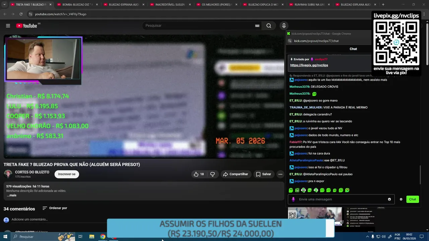Go to YouTube home via logo
Viewport: 429px width, 241px height.
[27, 26]
